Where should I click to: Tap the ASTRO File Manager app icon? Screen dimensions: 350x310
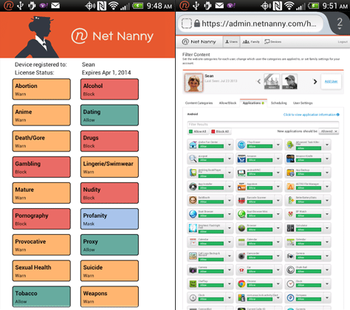pos(290,187)
